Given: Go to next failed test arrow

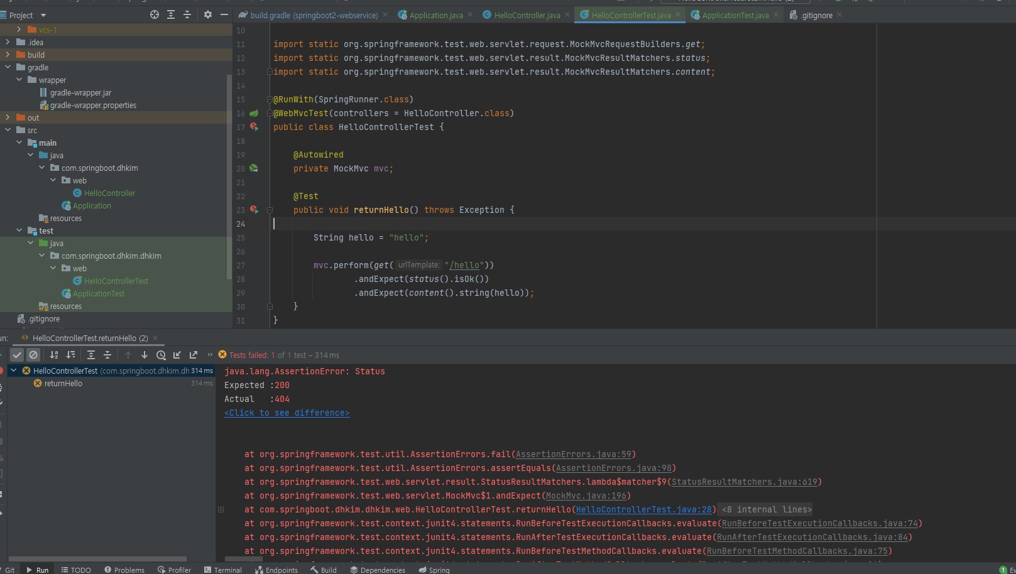Looking at the screenshot, I should pyautogui.click(x=145, y=355).
